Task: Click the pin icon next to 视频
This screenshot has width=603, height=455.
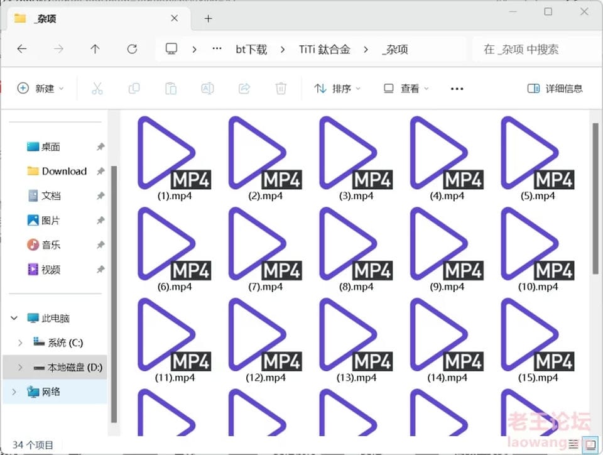Action: tap(100, 270)
